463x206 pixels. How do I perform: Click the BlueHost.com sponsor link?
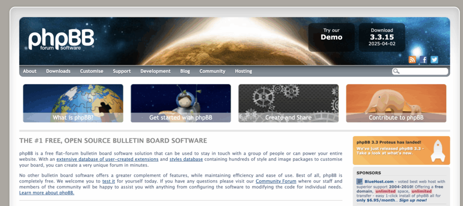click(379, 182)
